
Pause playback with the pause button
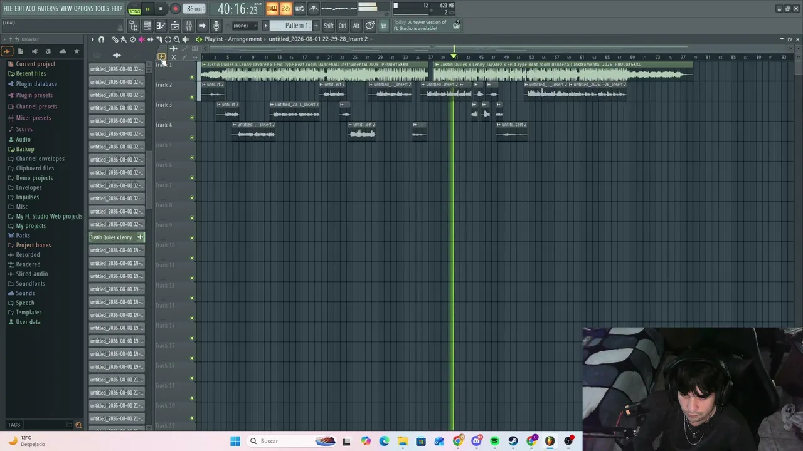pyautogui.click(x=147, y=9)
